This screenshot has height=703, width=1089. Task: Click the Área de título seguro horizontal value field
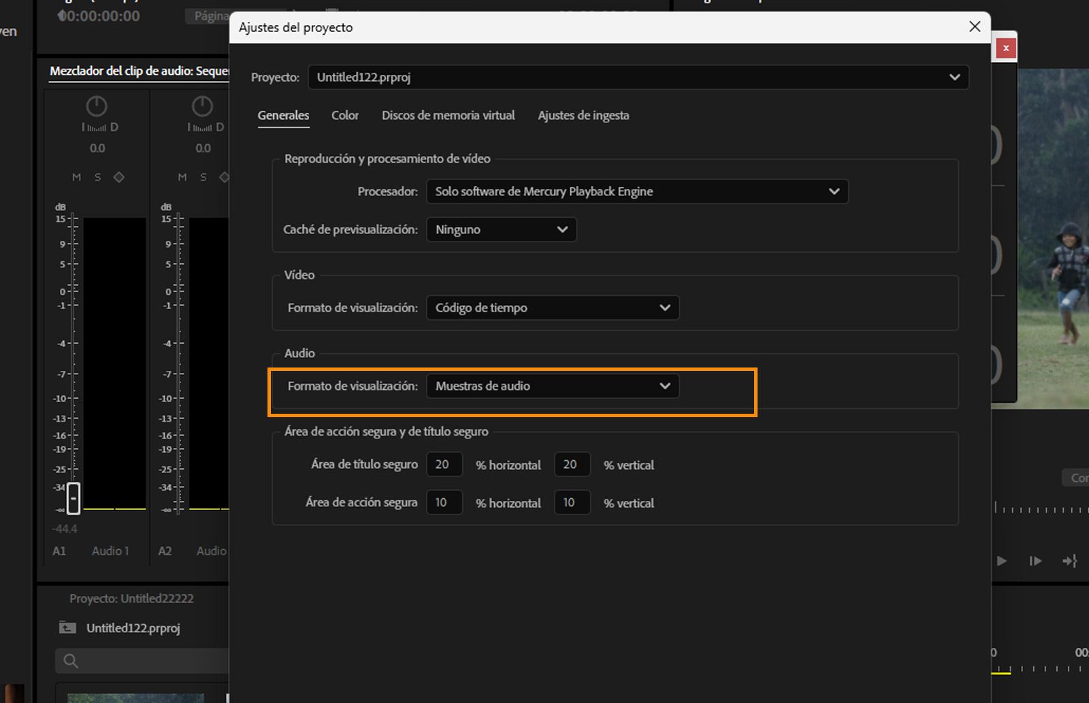(444, 464)
